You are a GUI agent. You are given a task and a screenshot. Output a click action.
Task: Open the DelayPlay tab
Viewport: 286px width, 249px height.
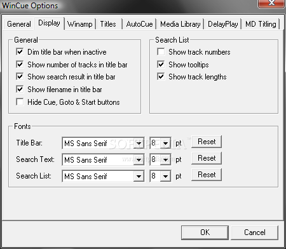(x=223, y=24)
